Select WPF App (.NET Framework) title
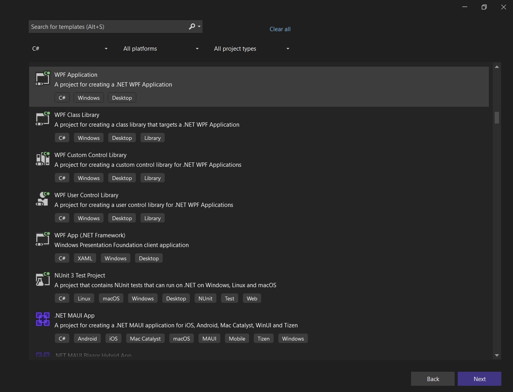 (x=90, y=235)
